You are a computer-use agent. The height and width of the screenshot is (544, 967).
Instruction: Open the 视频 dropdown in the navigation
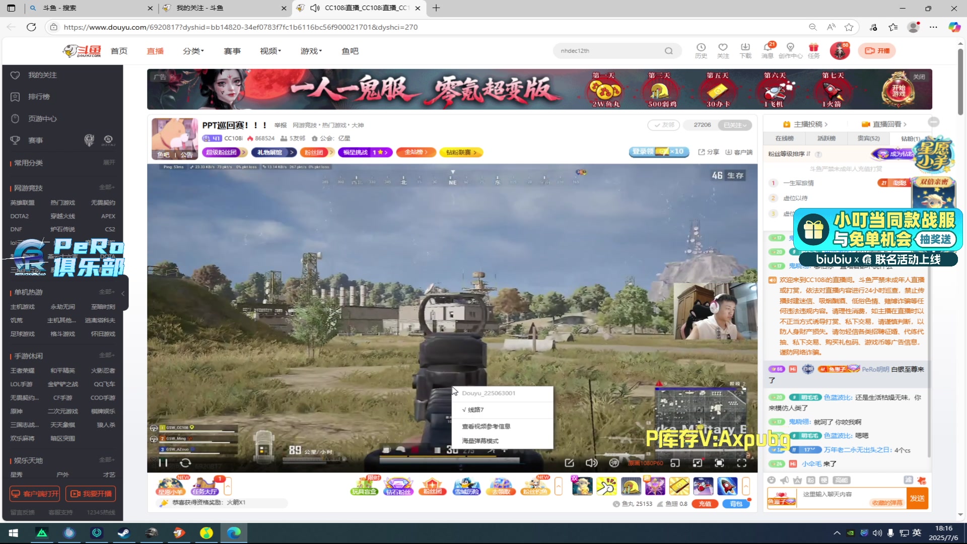[x=270, y=51]
